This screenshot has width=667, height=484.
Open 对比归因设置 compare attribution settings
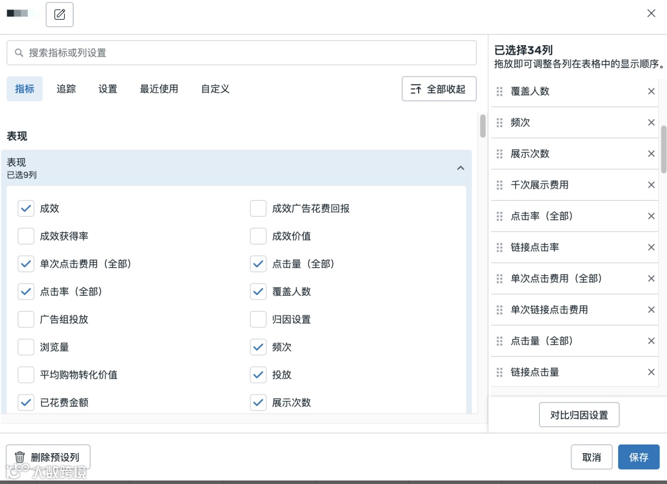[x=579, y=415]
